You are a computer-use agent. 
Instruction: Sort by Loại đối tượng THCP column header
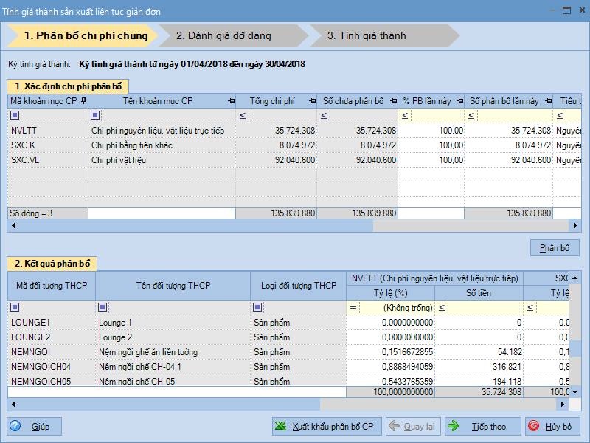pos(299,286)
